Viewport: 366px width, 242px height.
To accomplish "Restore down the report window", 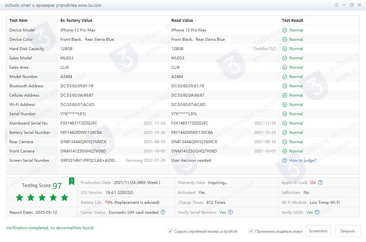I will 352,5.
